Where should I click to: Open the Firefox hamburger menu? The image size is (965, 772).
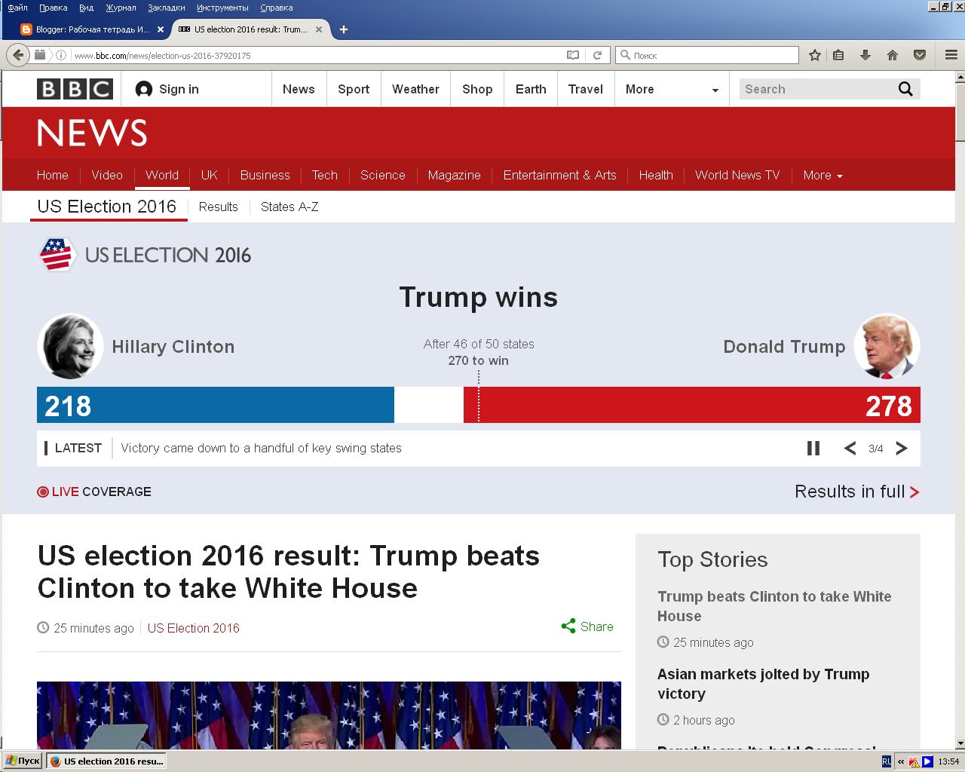[951, 55]
